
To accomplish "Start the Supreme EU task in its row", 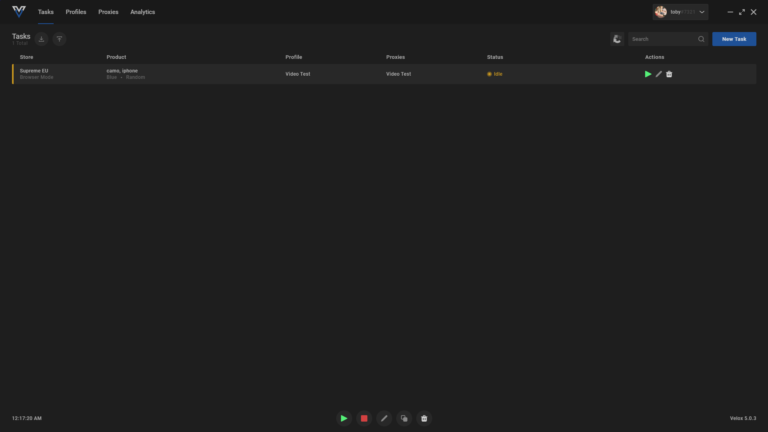I will pos(648,74).
